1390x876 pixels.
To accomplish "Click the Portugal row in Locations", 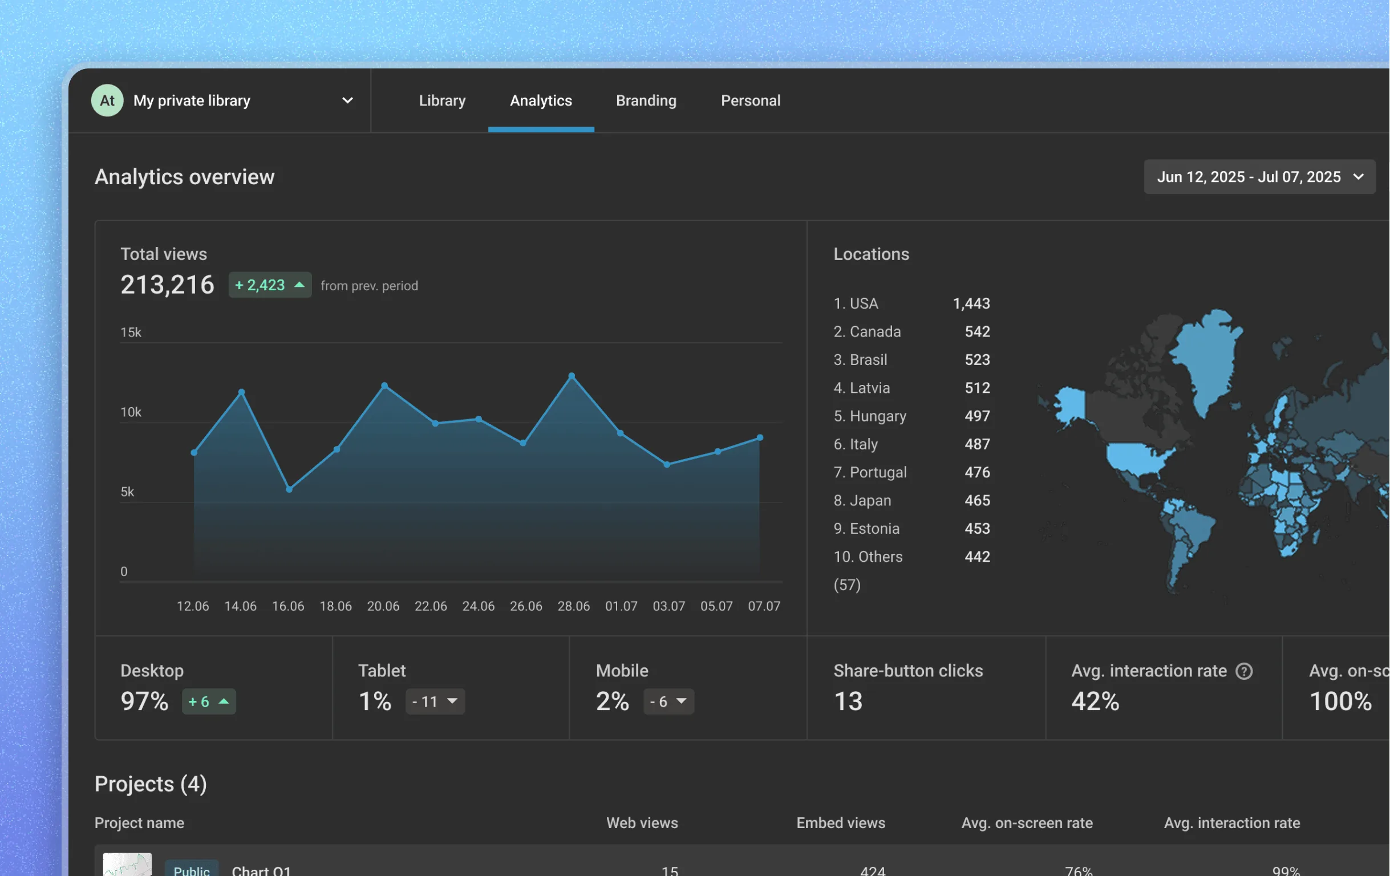I will (x=912, y=473).
